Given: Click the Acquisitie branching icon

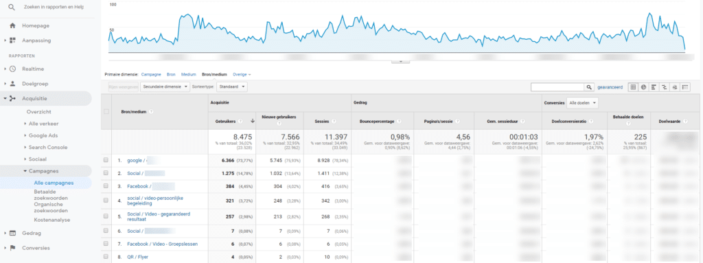Looking at the screenshot, I should (12, 98).
